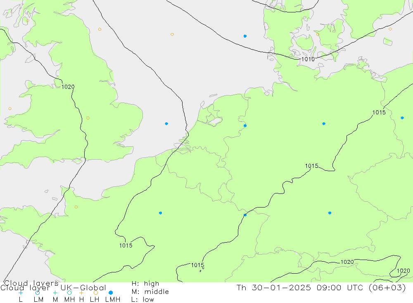Select the blue marker on the Dutch-German border
This screenshot has width=413, height=303.
[245, 126]
